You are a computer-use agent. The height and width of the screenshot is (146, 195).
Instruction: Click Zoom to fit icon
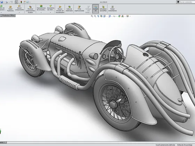92,16
